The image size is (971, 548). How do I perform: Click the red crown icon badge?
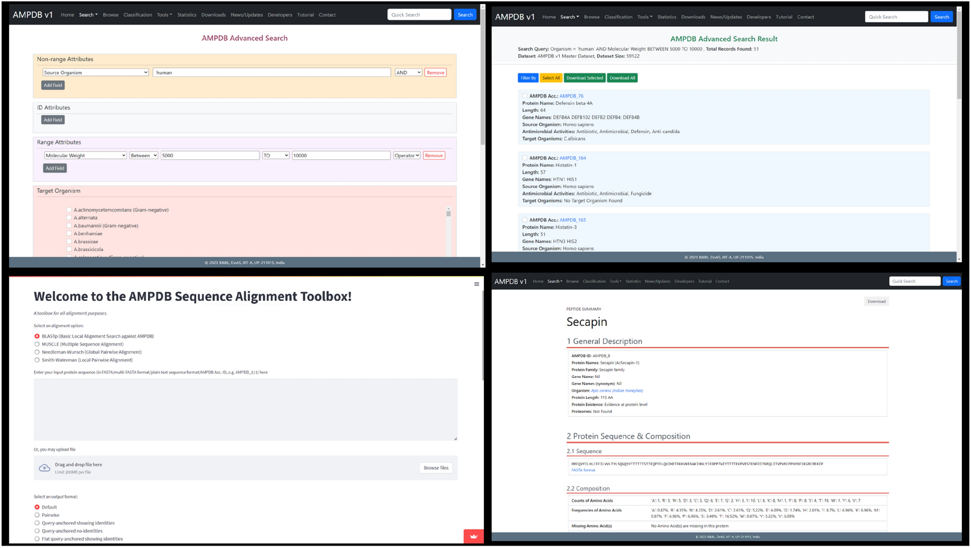coord(473,536)
